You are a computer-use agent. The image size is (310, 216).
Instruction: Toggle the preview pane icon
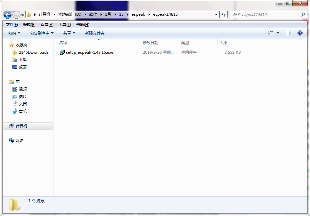pos(289,33)
